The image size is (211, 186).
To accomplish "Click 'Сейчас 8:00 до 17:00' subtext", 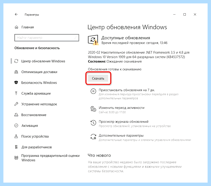I will 112,112.
